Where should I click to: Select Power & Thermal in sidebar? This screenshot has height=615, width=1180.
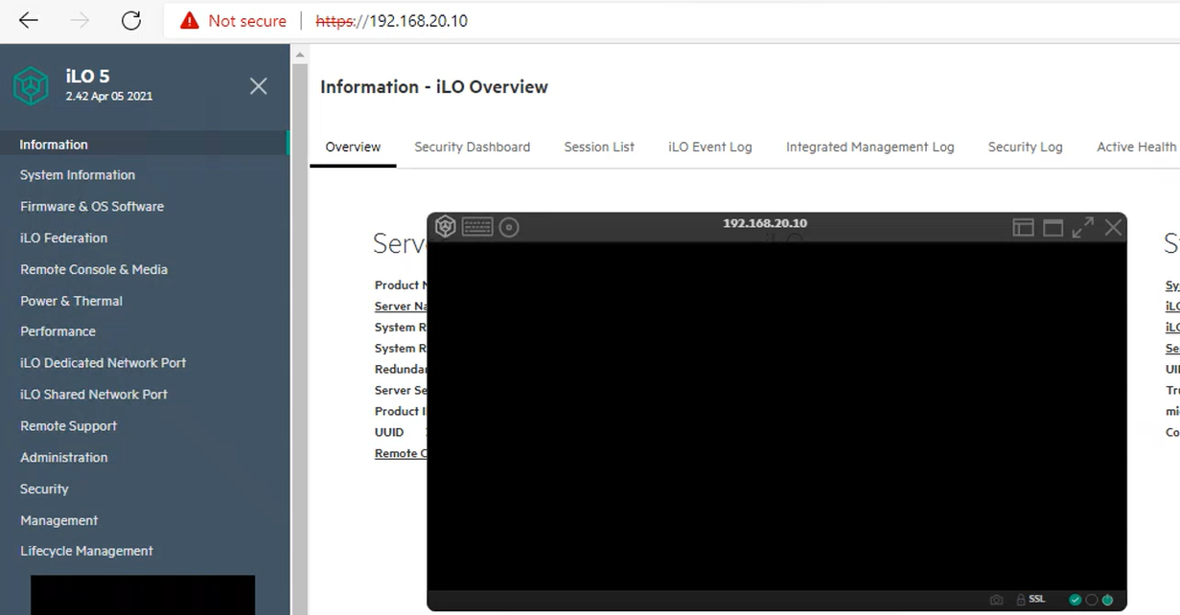coord(72,301)
